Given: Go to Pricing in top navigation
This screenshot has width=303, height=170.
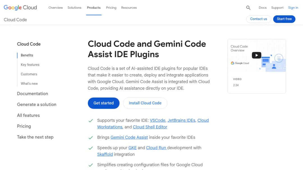Looking at the screenshot, I should 111,8.
